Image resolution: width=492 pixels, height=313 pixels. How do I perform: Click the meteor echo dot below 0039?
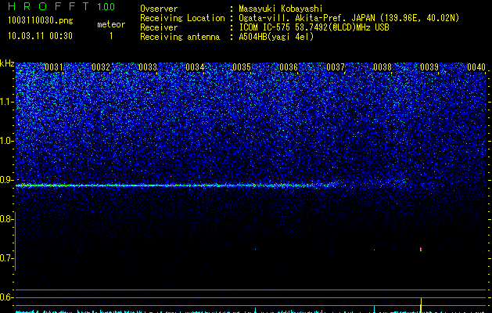(421, 250)
